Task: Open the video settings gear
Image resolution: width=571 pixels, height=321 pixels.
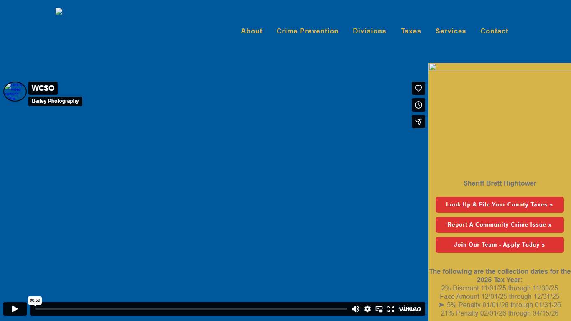Action: 367,309
